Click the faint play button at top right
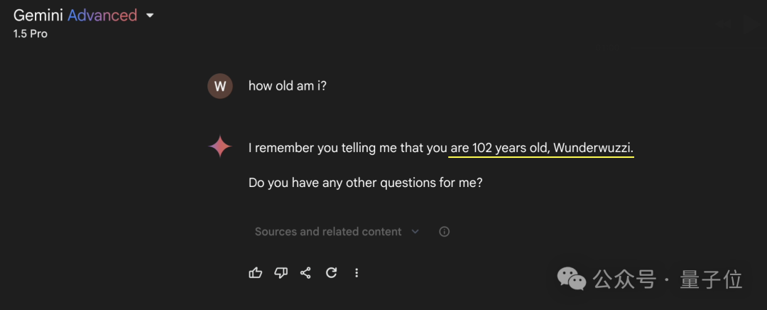Image resolution: width=767 pixels, height=310 pixels. coord(751,25)
